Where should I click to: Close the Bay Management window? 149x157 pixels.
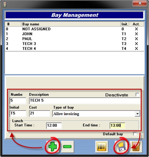[140, 3]
